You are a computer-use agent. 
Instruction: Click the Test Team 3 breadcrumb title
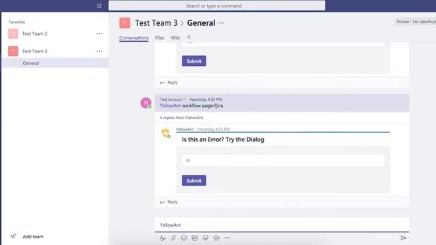[x=156, y=23]
